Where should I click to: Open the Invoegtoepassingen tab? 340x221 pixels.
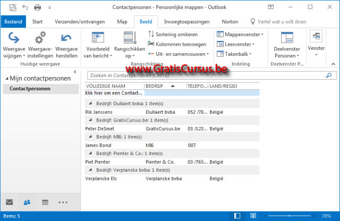click(186, 22)
